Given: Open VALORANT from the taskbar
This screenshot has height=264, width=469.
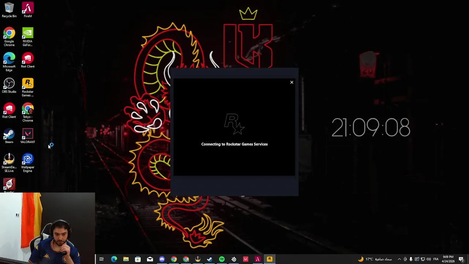Looking at the screenshot, I should coord(245,259).
